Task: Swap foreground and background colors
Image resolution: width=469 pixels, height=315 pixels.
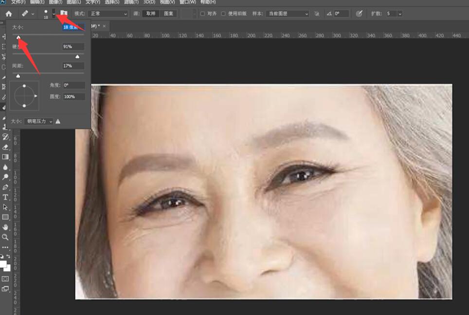Action: (8, 256)
